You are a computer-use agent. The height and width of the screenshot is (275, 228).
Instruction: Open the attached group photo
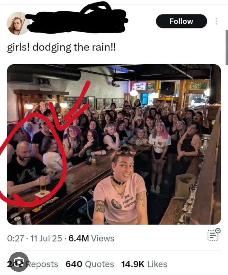tap(114, 144)
